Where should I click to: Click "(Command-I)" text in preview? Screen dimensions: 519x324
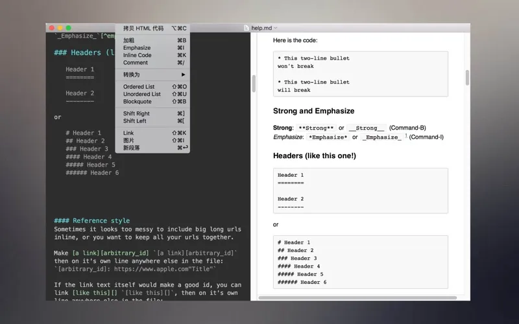(426, 137)
